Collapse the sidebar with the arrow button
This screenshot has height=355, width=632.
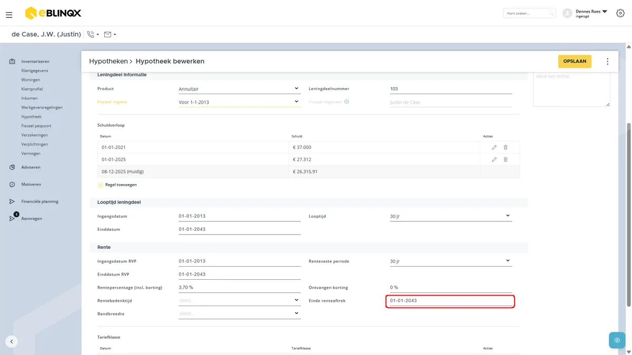pyautogui.click(x=12, y=341)
